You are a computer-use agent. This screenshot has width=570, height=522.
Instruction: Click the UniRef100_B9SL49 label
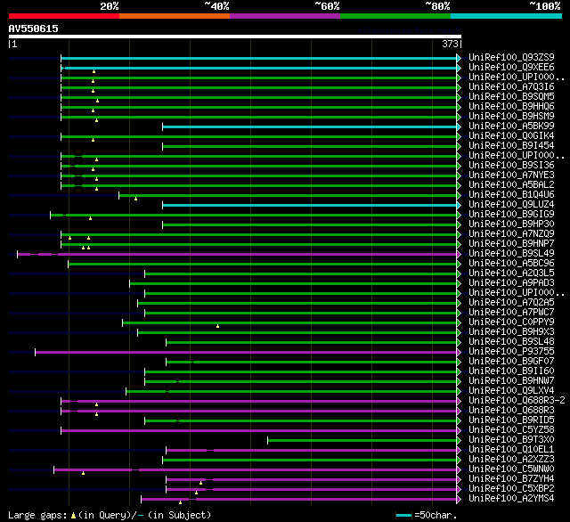511,254
